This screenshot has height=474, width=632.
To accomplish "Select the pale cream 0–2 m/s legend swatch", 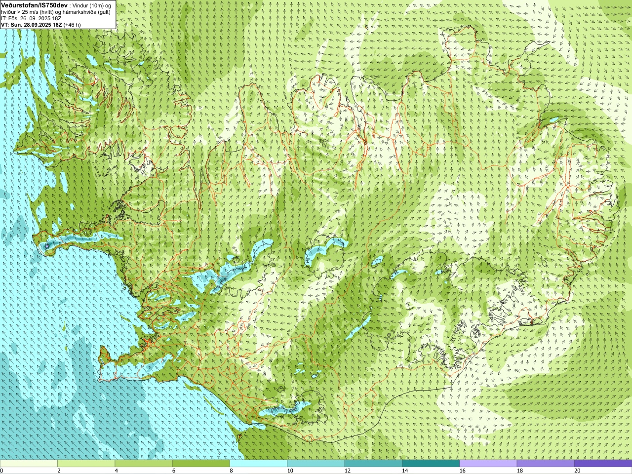I will click(x=29, y=464).
